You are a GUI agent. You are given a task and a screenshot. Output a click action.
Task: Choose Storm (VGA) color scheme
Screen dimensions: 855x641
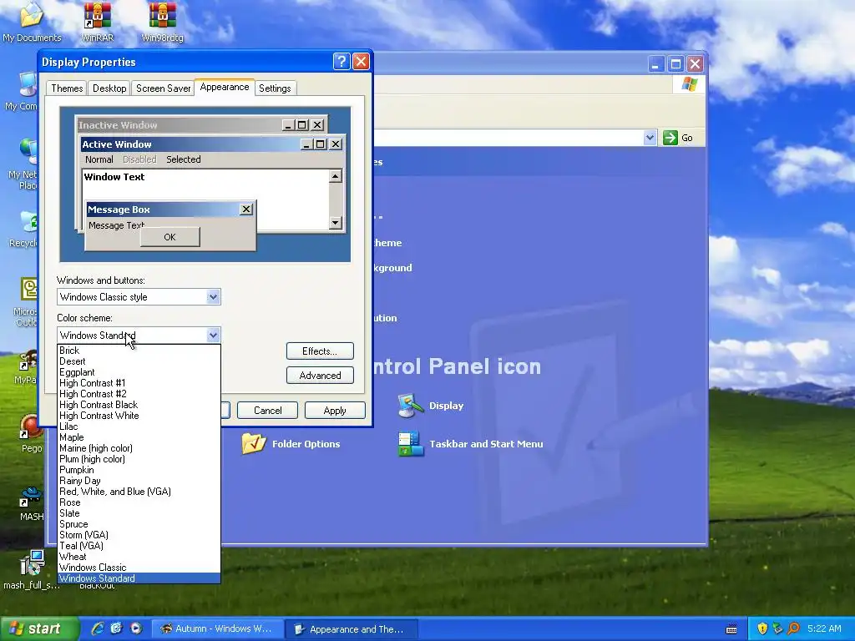pos(139,535)
